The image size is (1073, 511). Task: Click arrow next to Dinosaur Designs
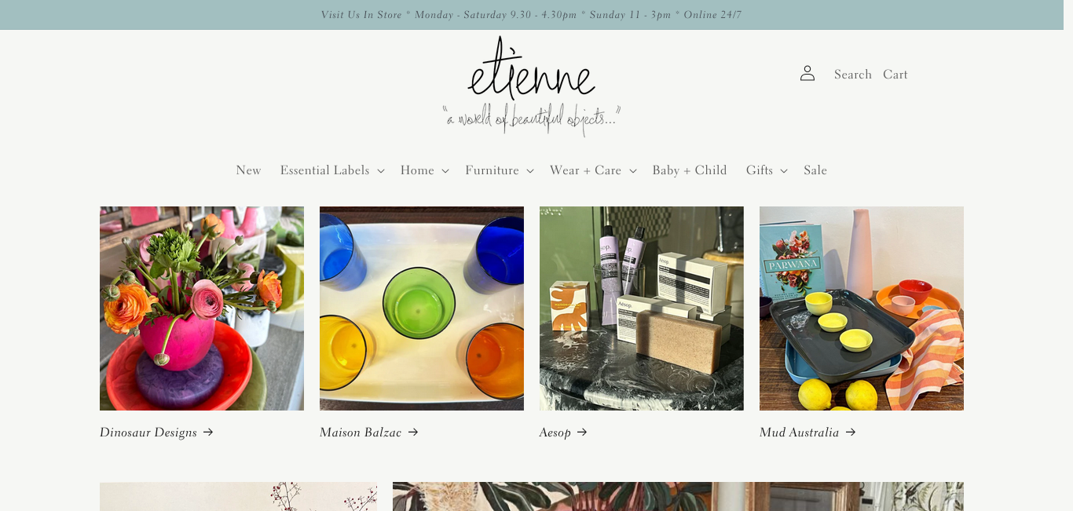point(207,433)
